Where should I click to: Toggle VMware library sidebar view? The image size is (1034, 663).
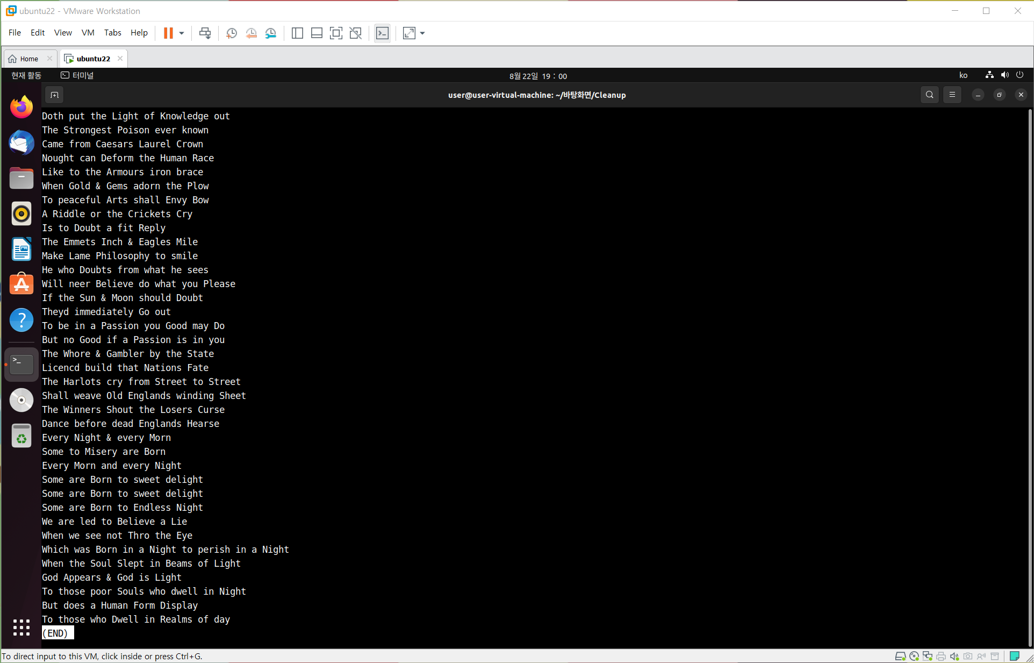coord(297,33)
